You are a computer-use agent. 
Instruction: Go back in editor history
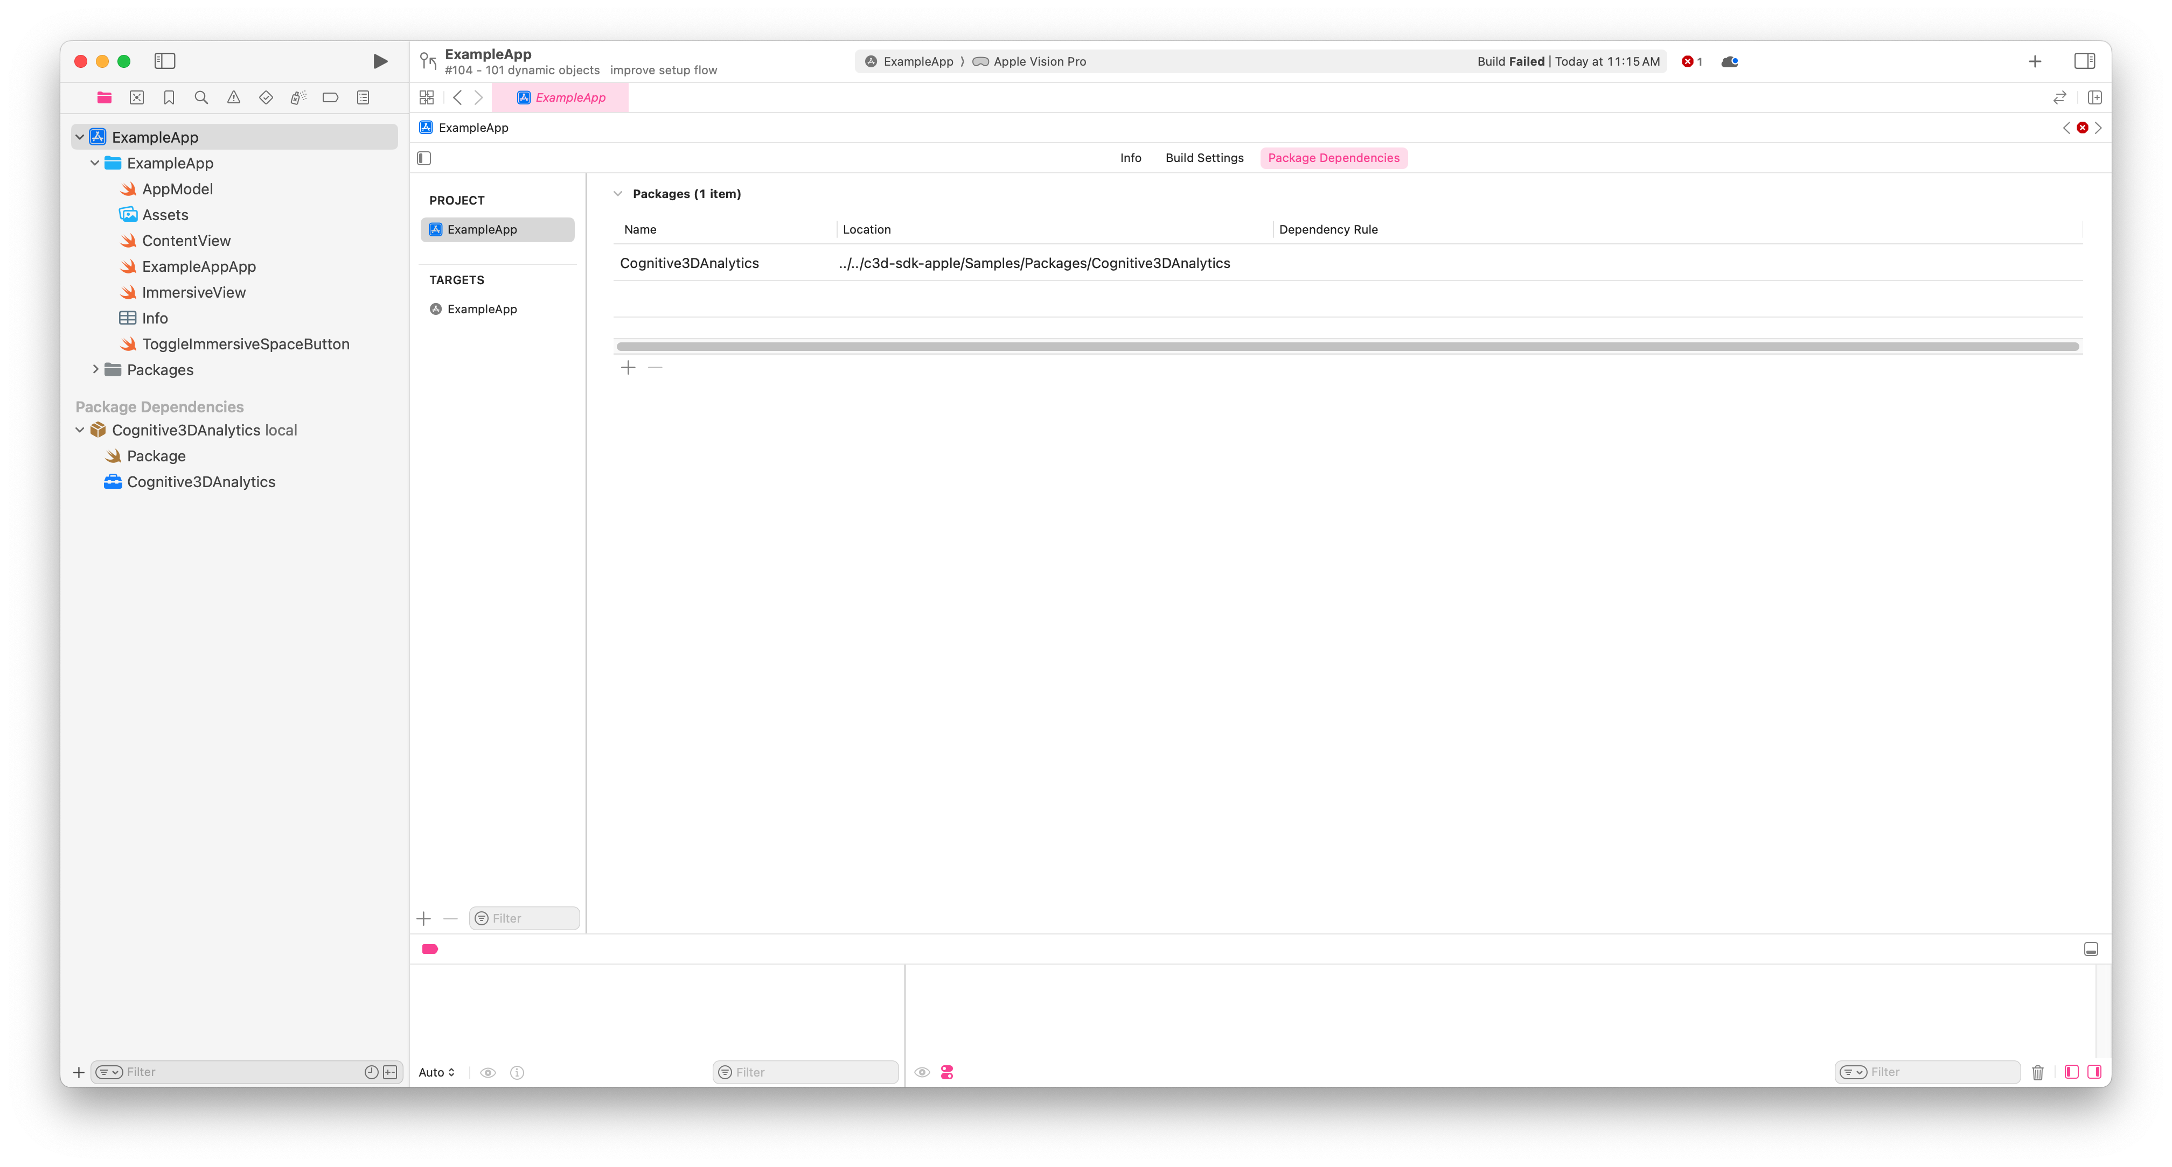[x=457, y=98]
